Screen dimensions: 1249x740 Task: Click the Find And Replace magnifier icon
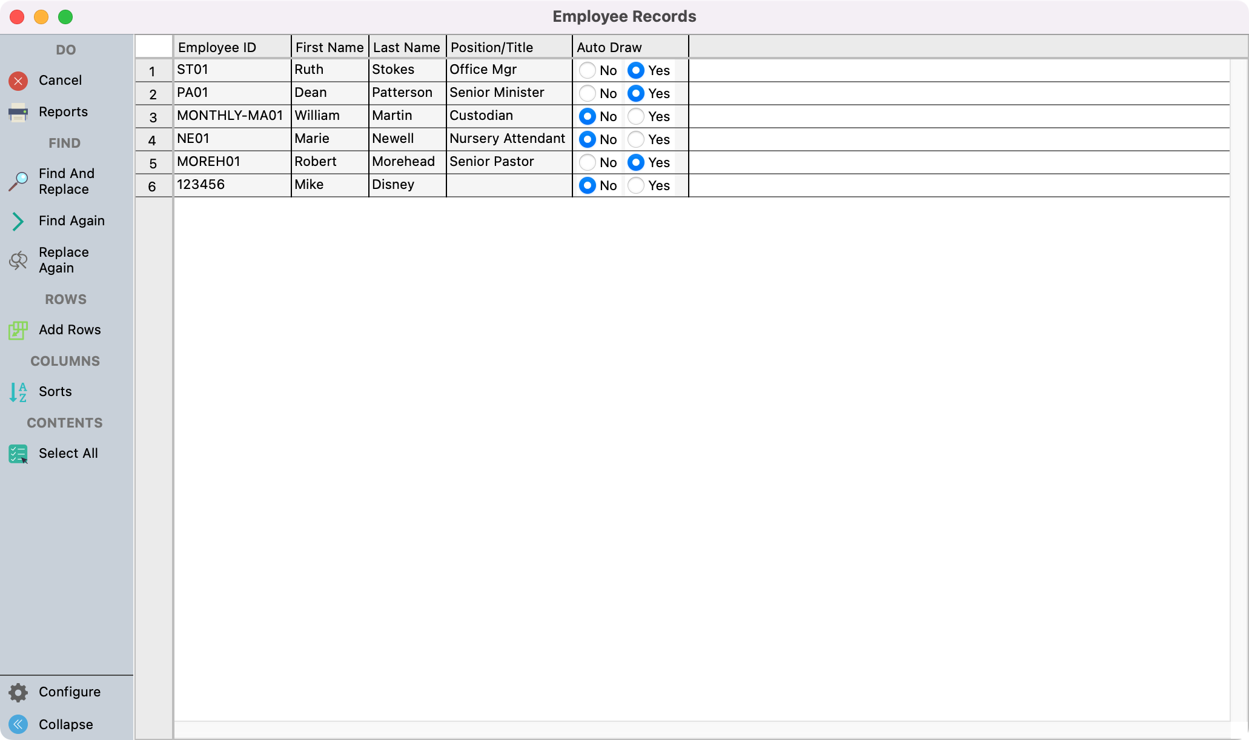click(x=18, y=181)
